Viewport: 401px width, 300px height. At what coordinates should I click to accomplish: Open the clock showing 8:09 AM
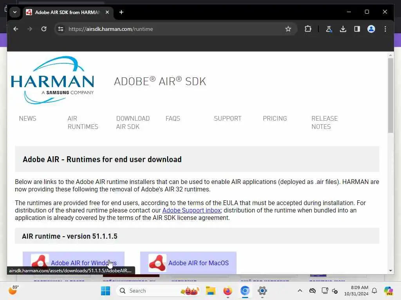(x=356, y=291)
